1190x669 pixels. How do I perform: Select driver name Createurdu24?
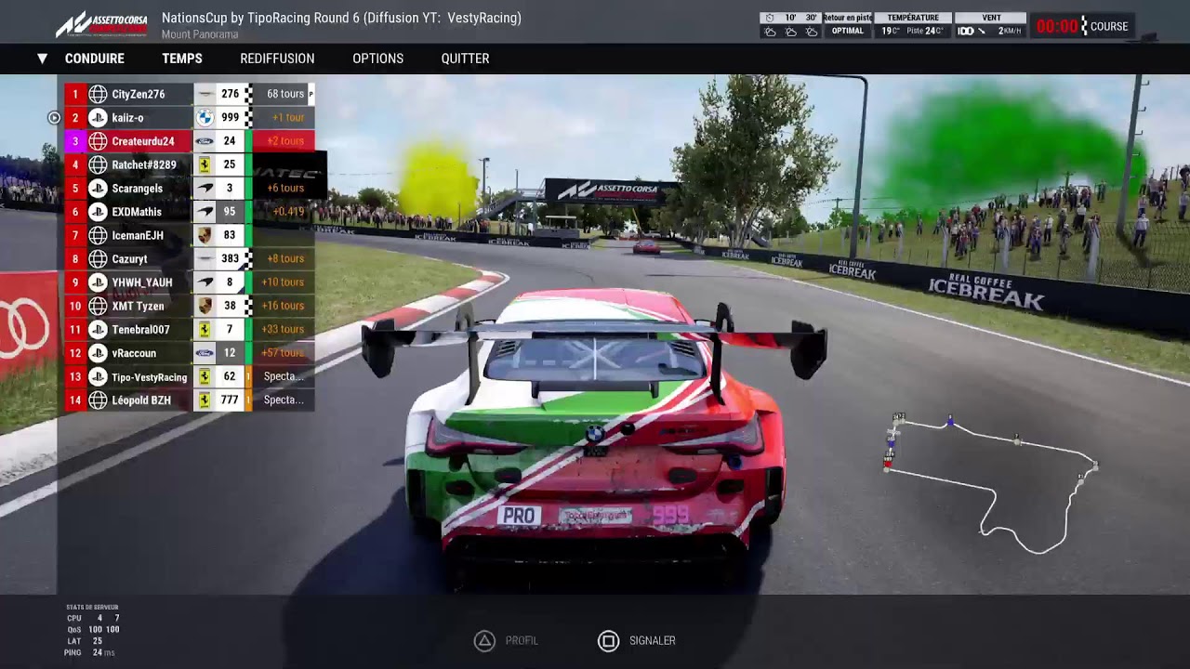click(143, 141)
